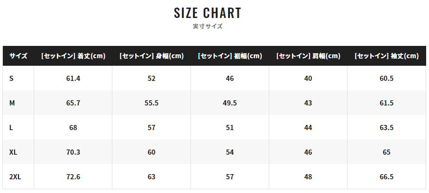Click the S size row label
The height and width of the screenshot is (193, 429).
pos(11,79)
